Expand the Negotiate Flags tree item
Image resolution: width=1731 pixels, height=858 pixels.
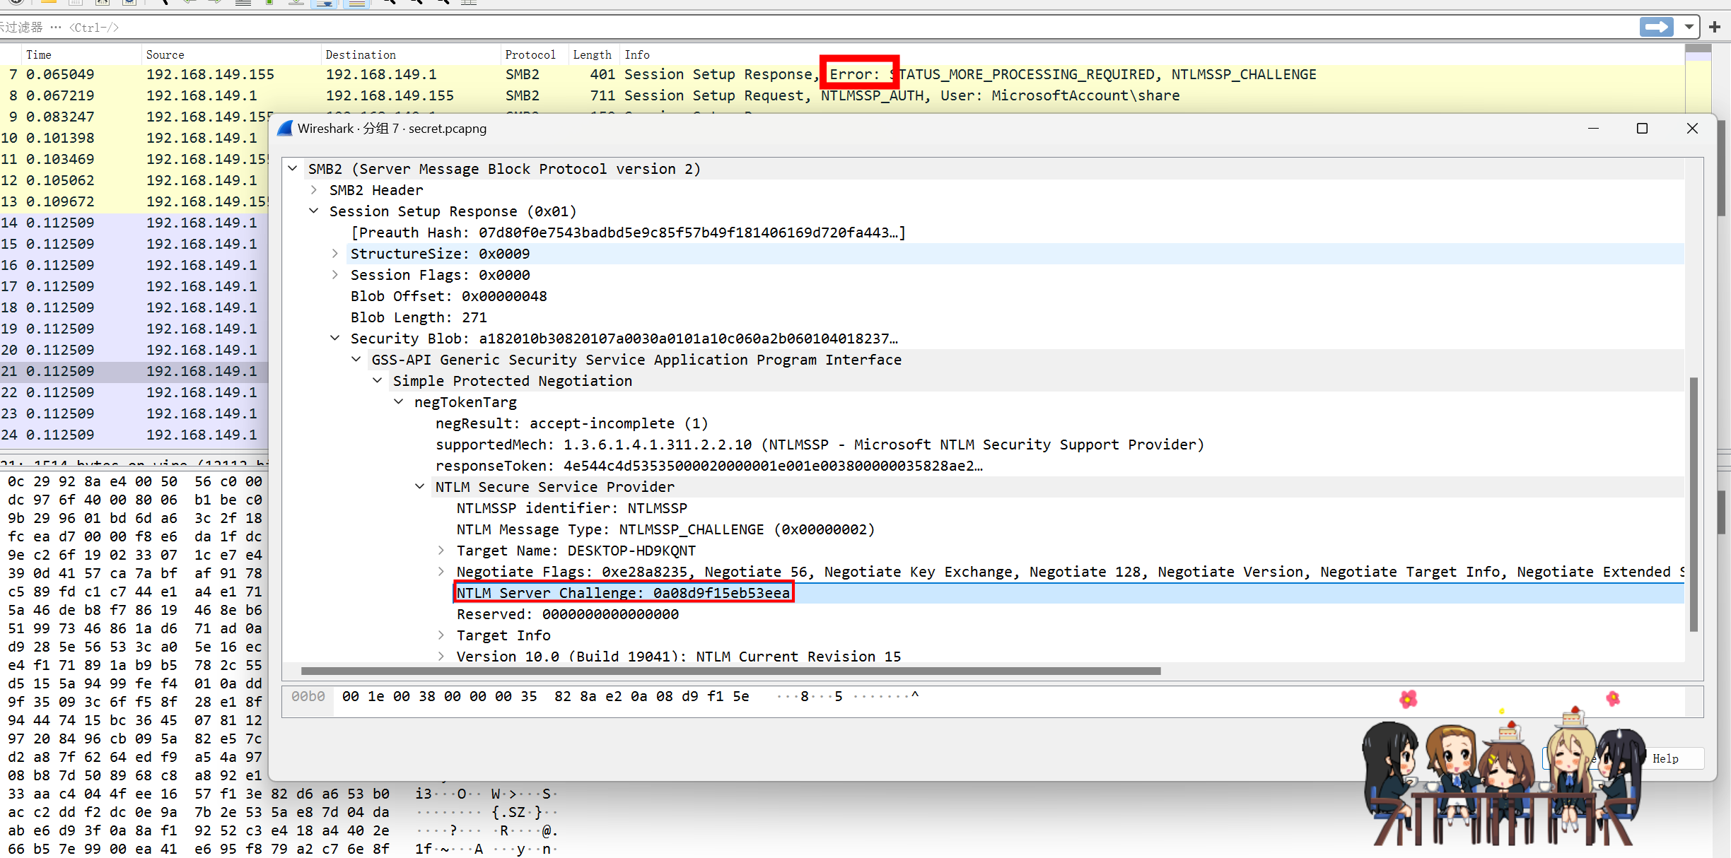click(441, 572)
